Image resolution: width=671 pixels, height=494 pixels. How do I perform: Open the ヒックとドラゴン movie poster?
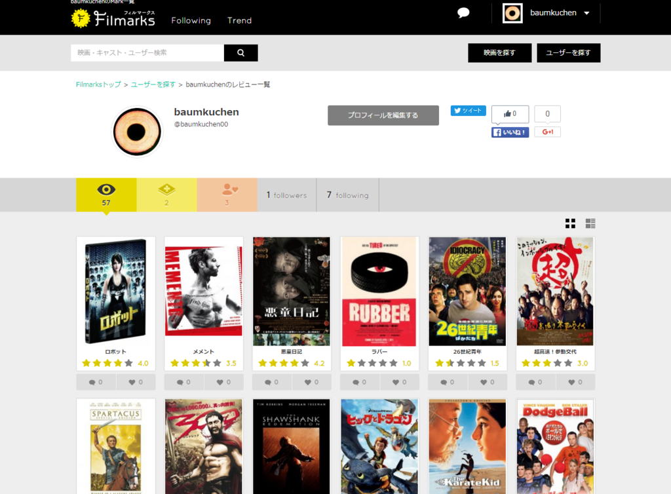point(379,447)
